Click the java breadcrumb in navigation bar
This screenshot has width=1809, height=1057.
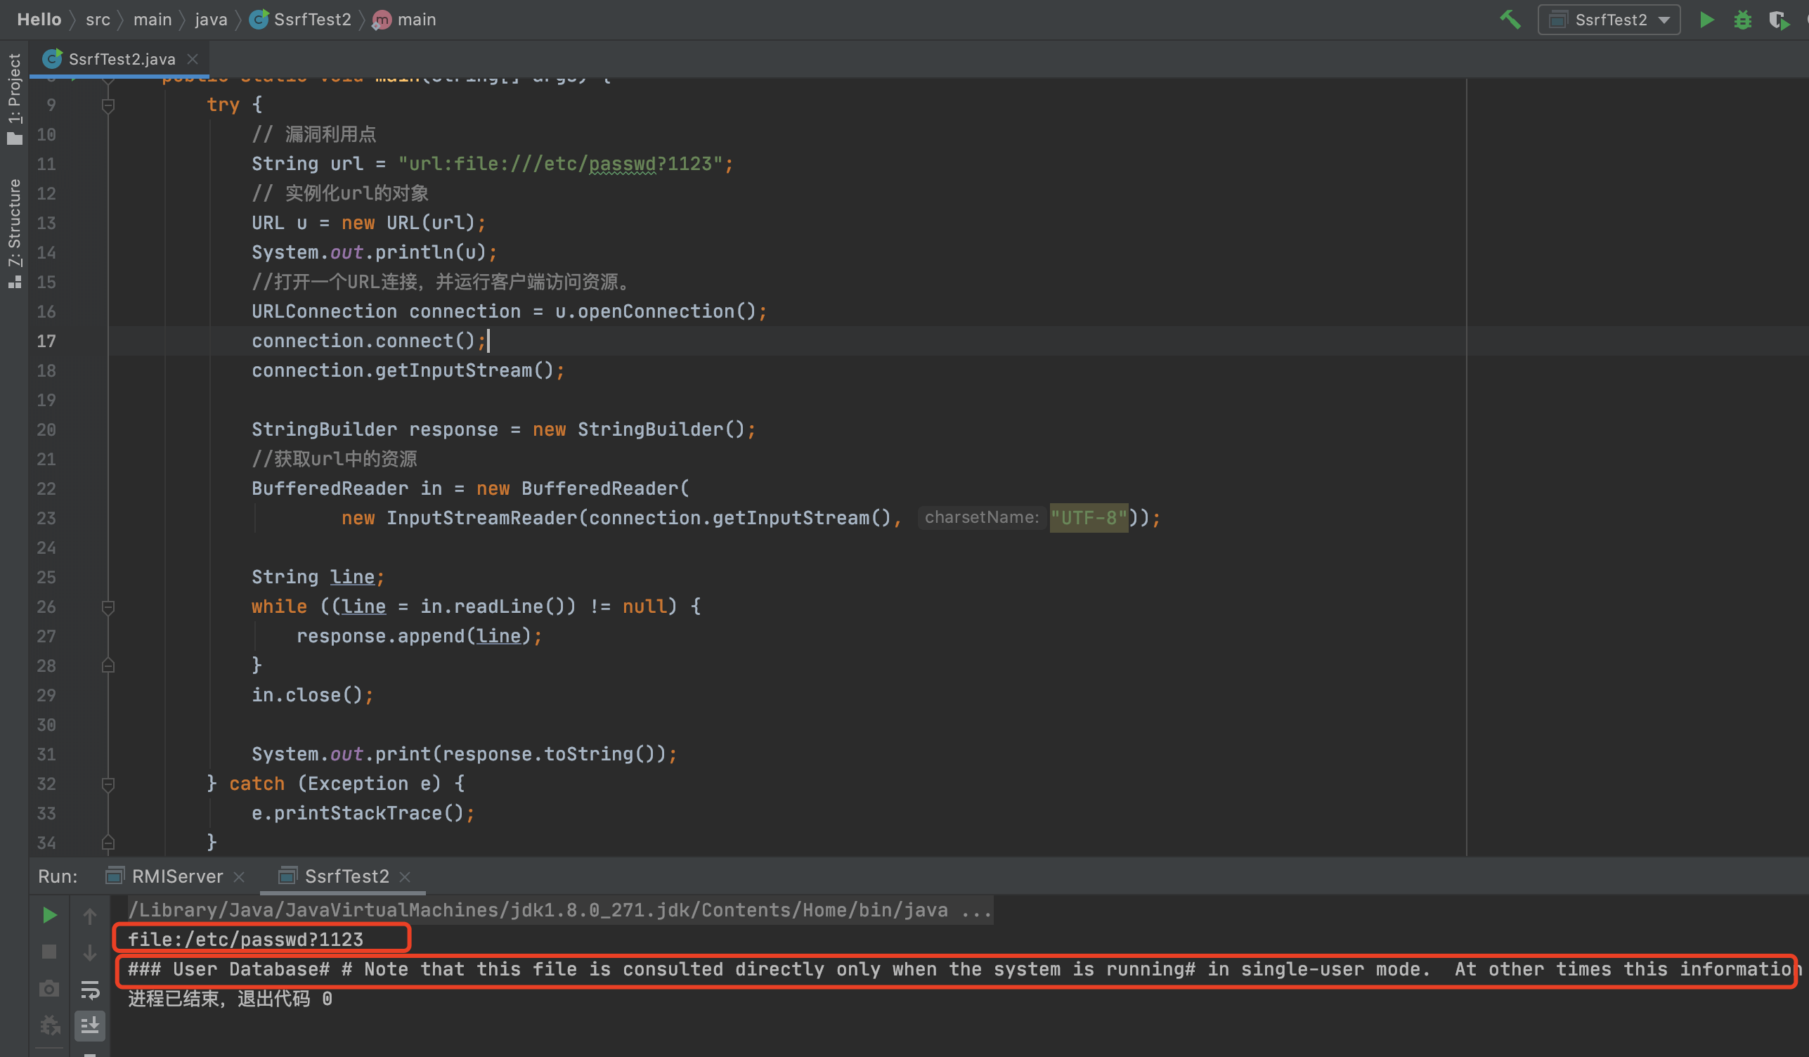coord(211,20)
